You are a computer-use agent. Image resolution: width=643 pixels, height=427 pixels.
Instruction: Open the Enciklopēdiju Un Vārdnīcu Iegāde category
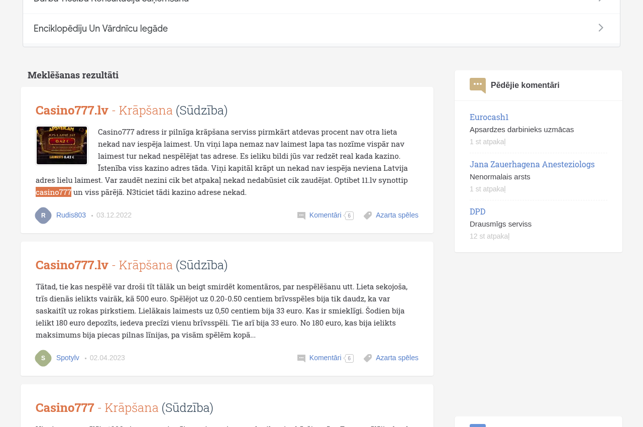coord(321,29)
